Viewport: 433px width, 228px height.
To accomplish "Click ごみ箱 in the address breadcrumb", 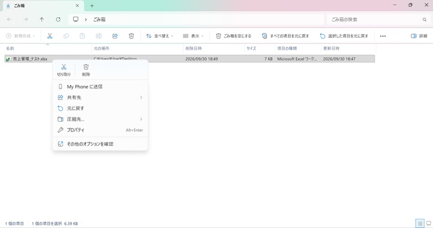I will pos(99,19).
